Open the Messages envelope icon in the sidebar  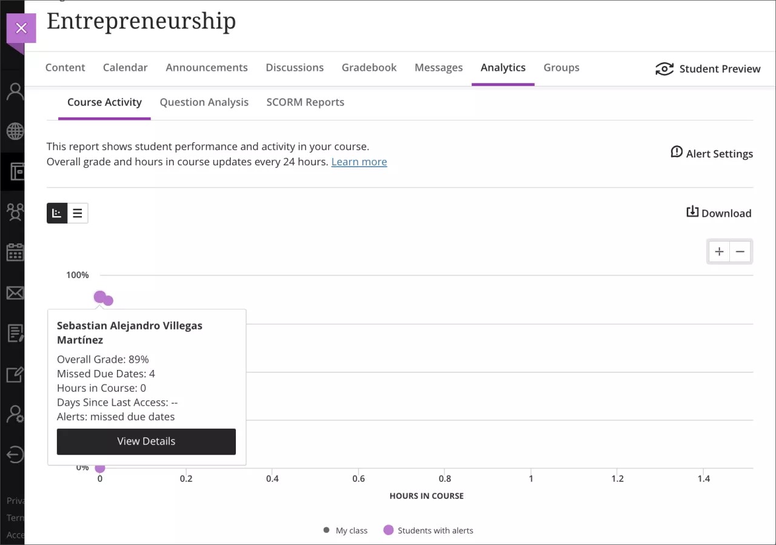(14, 292)
